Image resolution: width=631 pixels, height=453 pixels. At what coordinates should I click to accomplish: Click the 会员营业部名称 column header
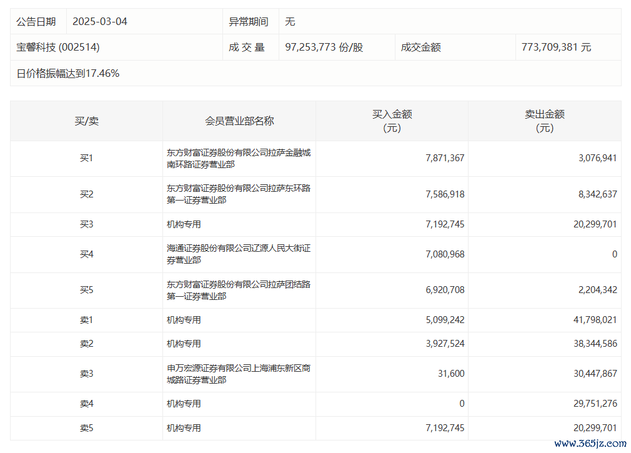(x=239, y=121)
